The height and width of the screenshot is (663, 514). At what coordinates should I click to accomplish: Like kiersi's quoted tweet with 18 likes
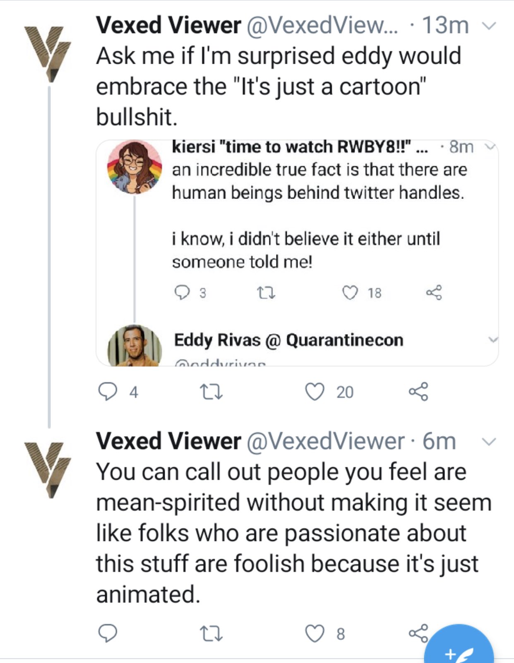(x=350, y=293)
